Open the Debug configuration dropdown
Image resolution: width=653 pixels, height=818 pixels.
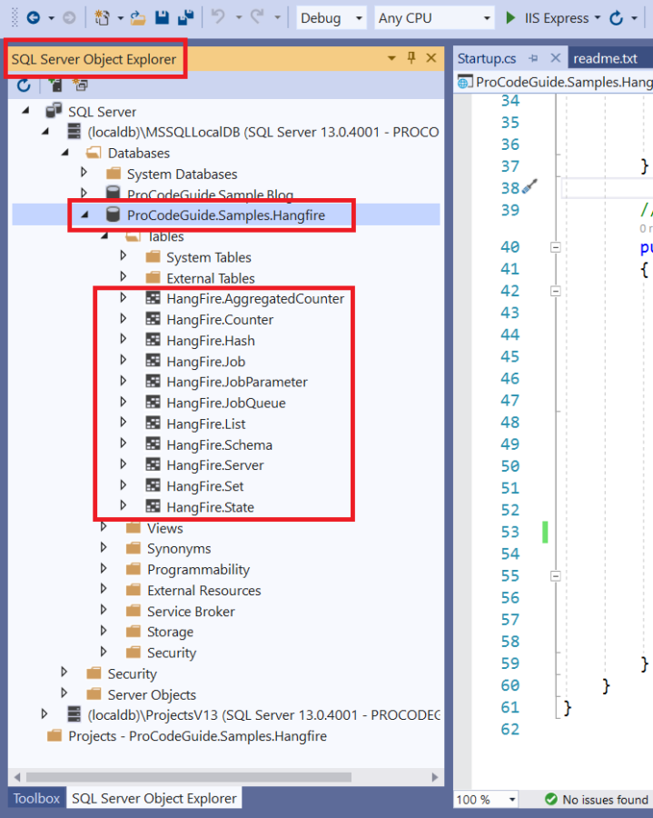[331, 18]
